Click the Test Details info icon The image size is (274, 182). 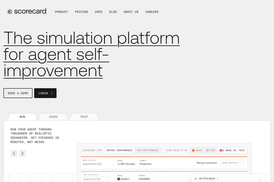(98, 175)
